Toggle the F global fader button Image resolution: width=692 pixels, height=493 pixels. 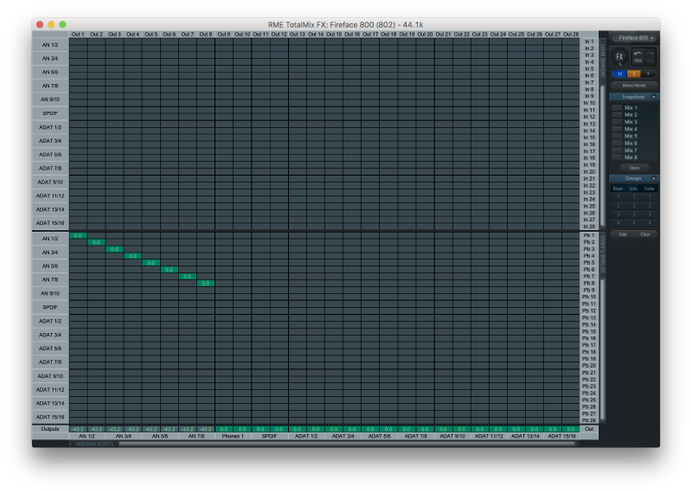(647, 74)
